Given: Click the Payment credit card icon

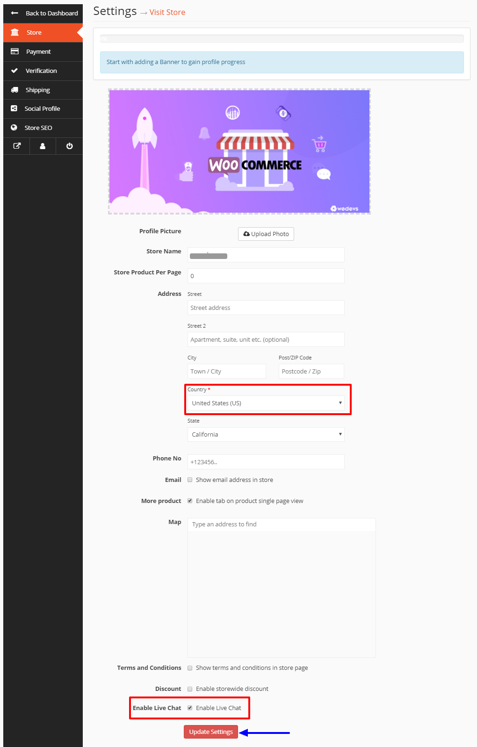Looking at the screenshot, I should pyautogui.click(x=15, y=51).
